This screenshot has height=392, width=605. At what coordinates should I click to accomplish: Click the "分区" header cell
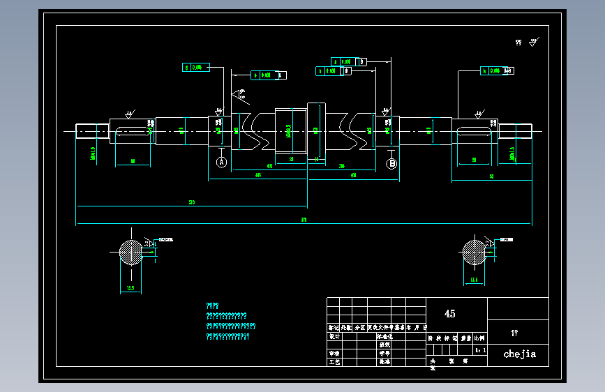(359, 328)
